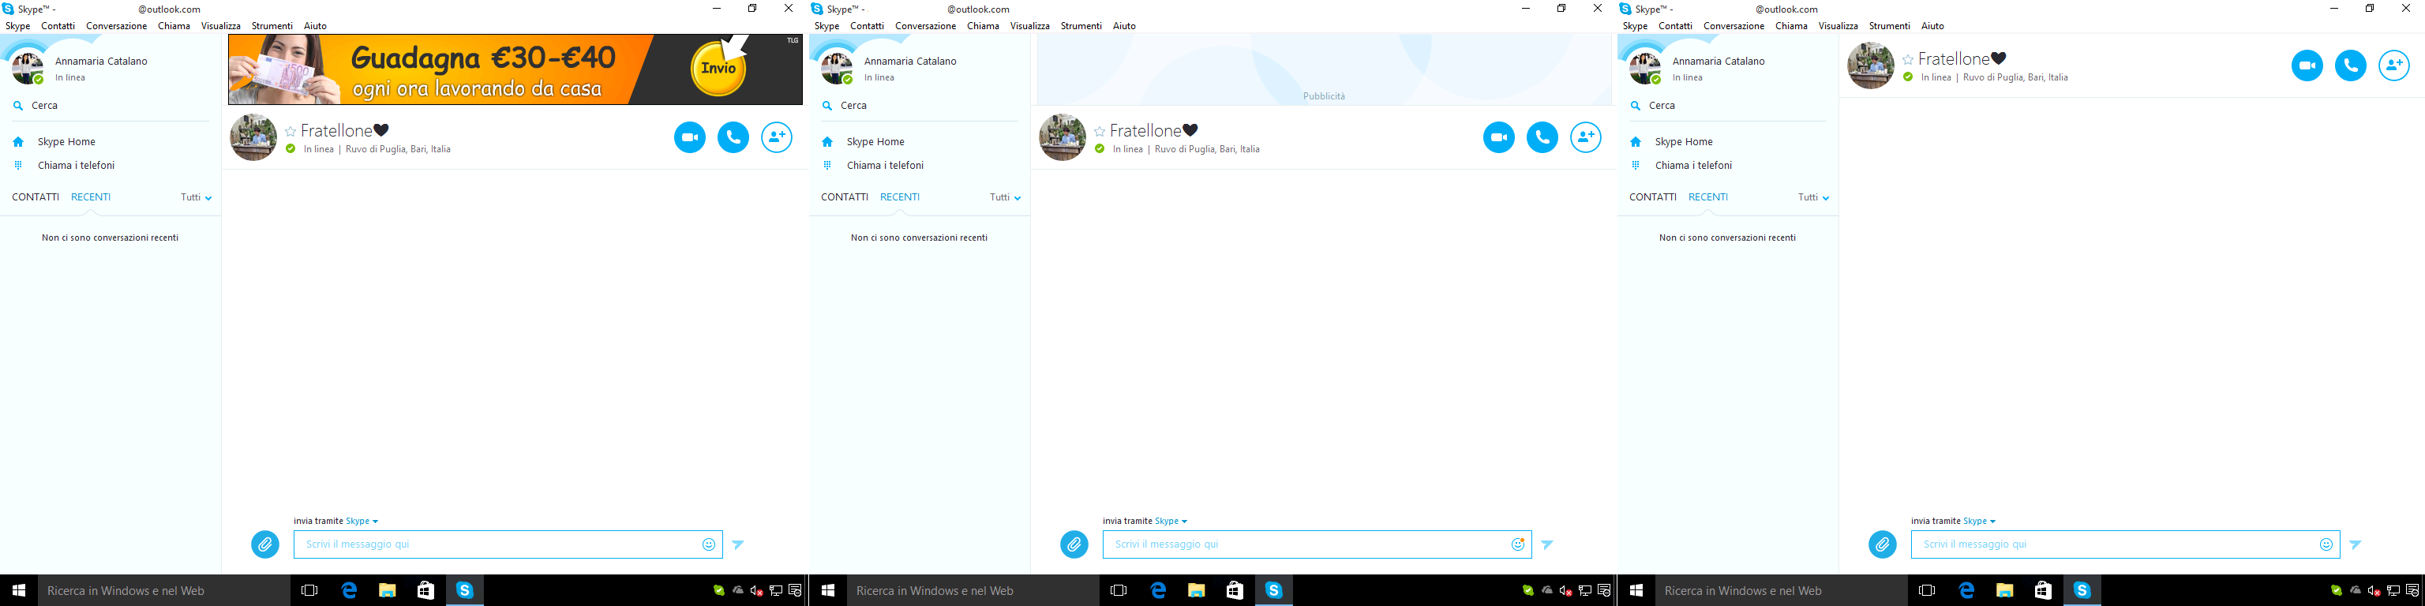Image resolution: width=2425 pixels, height=606 pixels.
Task: Click Fratellone avatar in right window
Action: click(x=1871, y=65)
